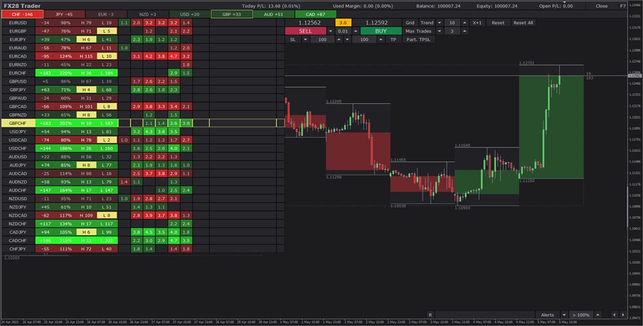643x326 pixels.
Task: Click the red SELL button
Action: (305, 31)
